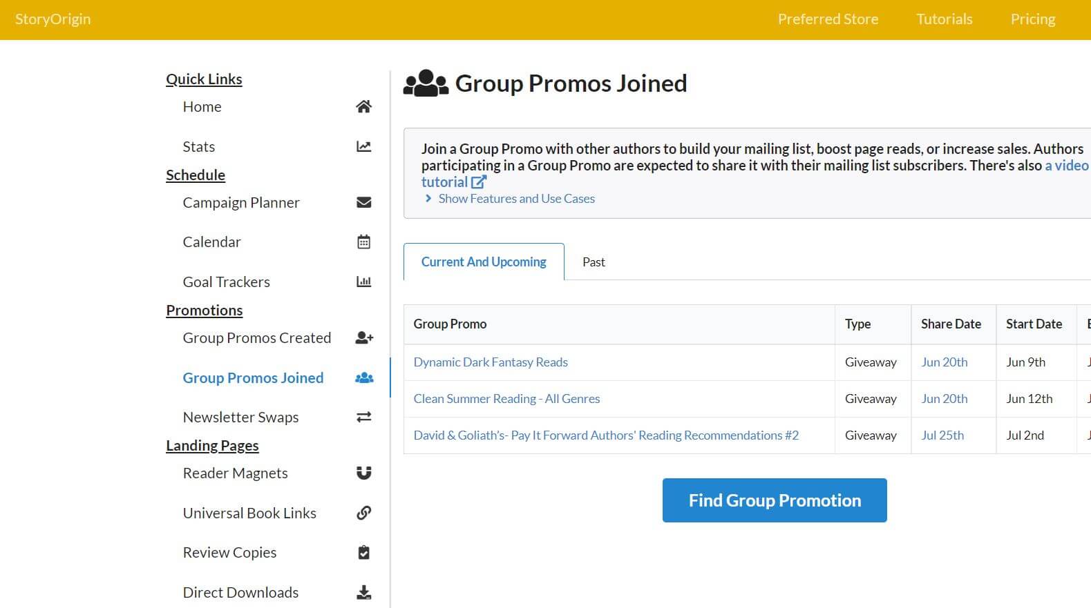Image resolution: width=1091 pixels, height=608 pixels.
Task: Click the Group Promos Joined users icon
Action: (x=364, y=377)
